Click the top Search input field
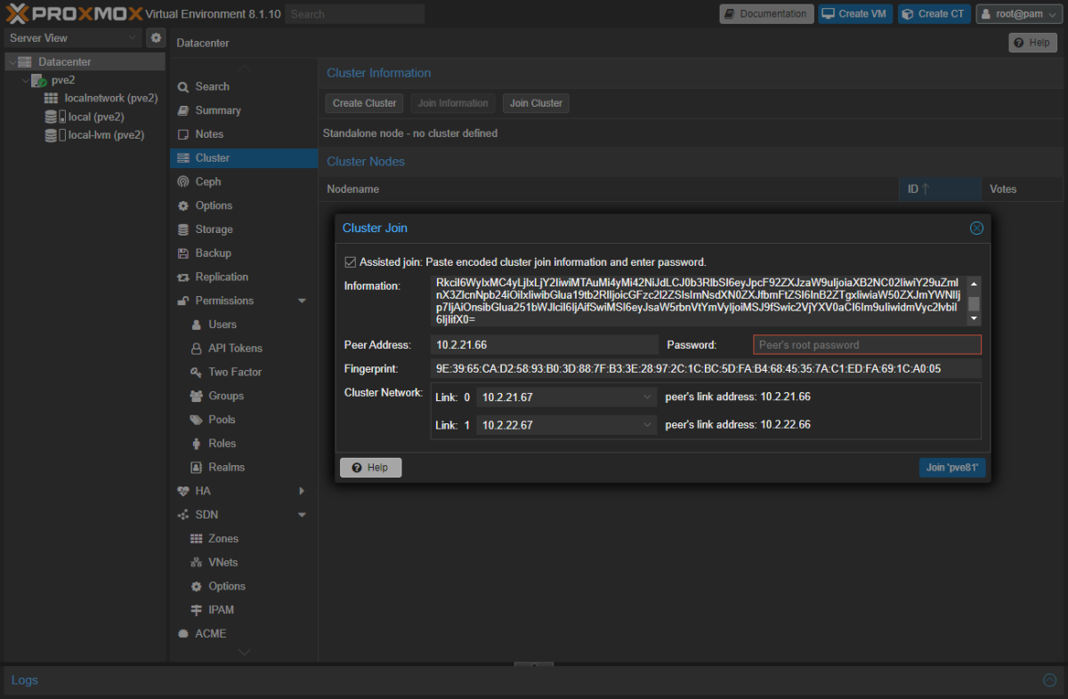1068x699 pixels. tap(356, 14)
